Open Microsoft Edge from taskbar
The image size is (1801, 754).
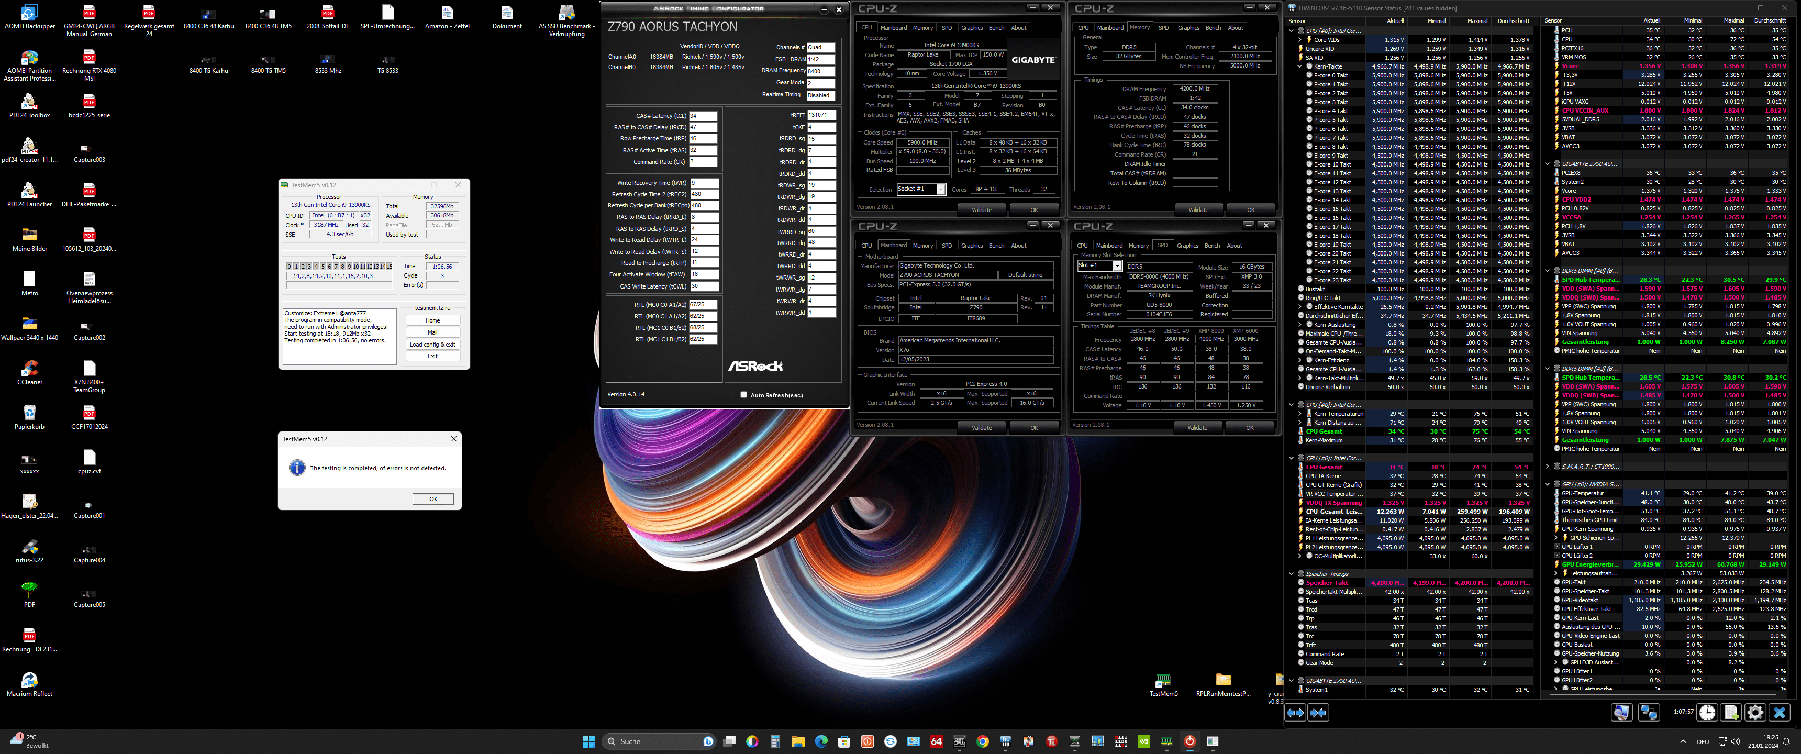coord(821,741)
